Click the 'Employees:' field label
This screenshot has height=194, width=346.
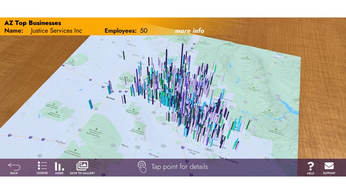(120, 31)
